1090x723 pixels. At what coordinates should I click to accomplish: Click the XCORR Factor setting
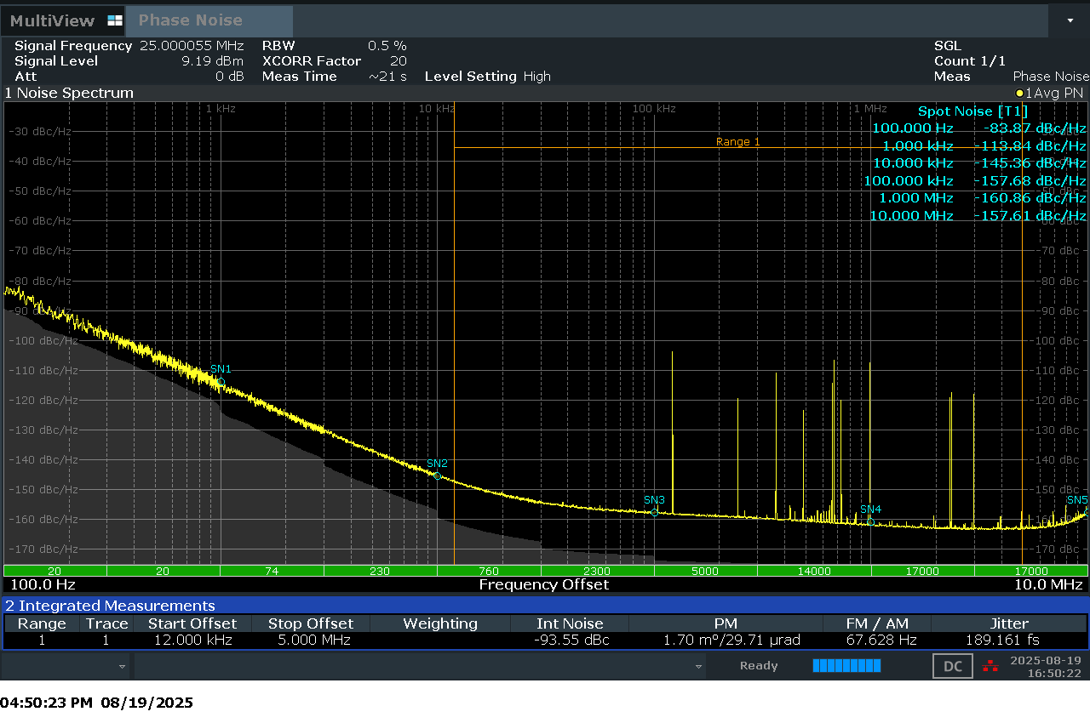(x=312, y=61)
